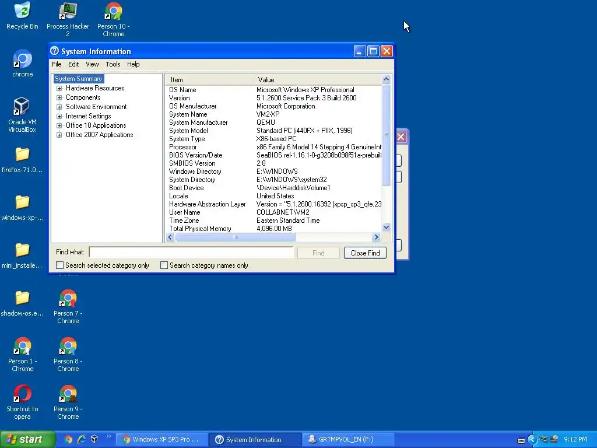Close the background dialog behind System Information
597x448 pixels.
point(401,136)
